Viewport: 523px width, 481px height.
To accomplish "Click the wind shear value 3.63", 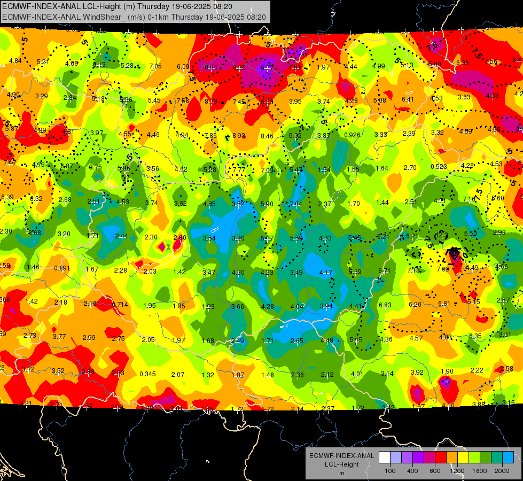I will pyautogui.click(x=464, y=97).
